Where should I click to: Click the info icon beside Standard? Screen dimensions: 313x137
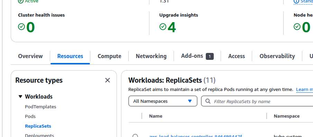(x=296, y=1)
